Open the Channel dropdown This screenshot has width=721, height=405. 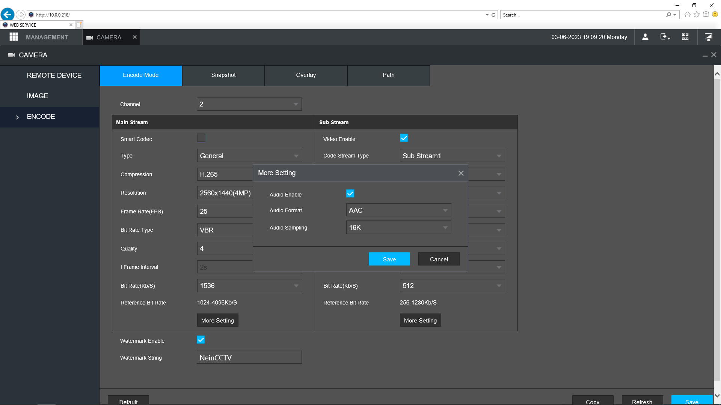pos(249,104)
